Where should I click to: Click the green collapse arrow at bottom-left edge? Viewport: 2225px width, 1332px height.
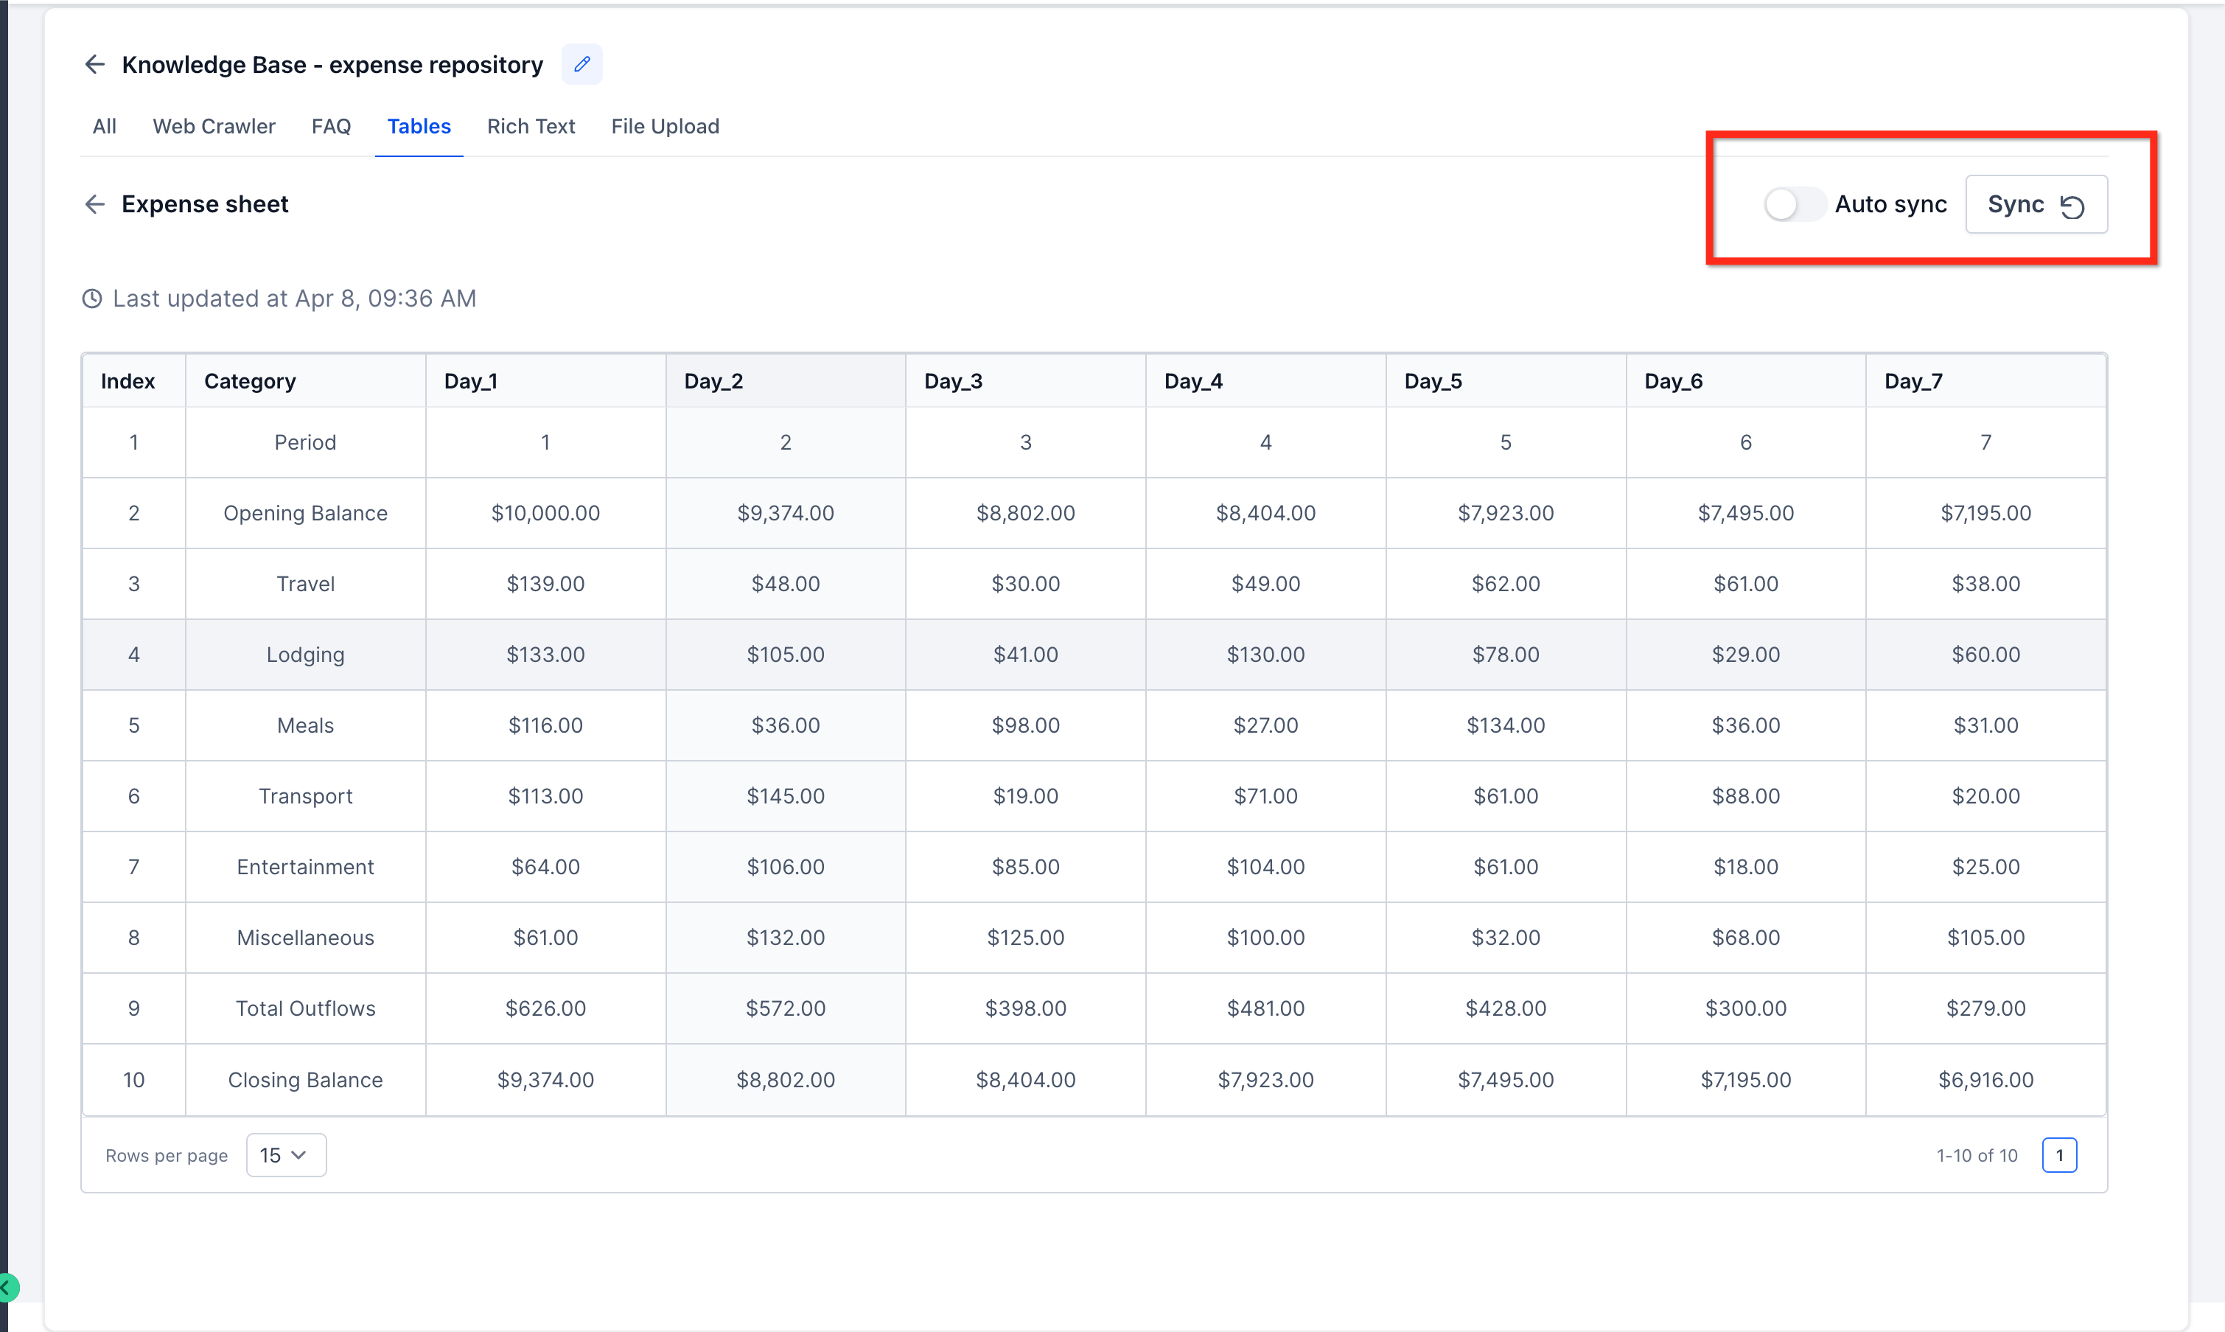coord(7,1288)
